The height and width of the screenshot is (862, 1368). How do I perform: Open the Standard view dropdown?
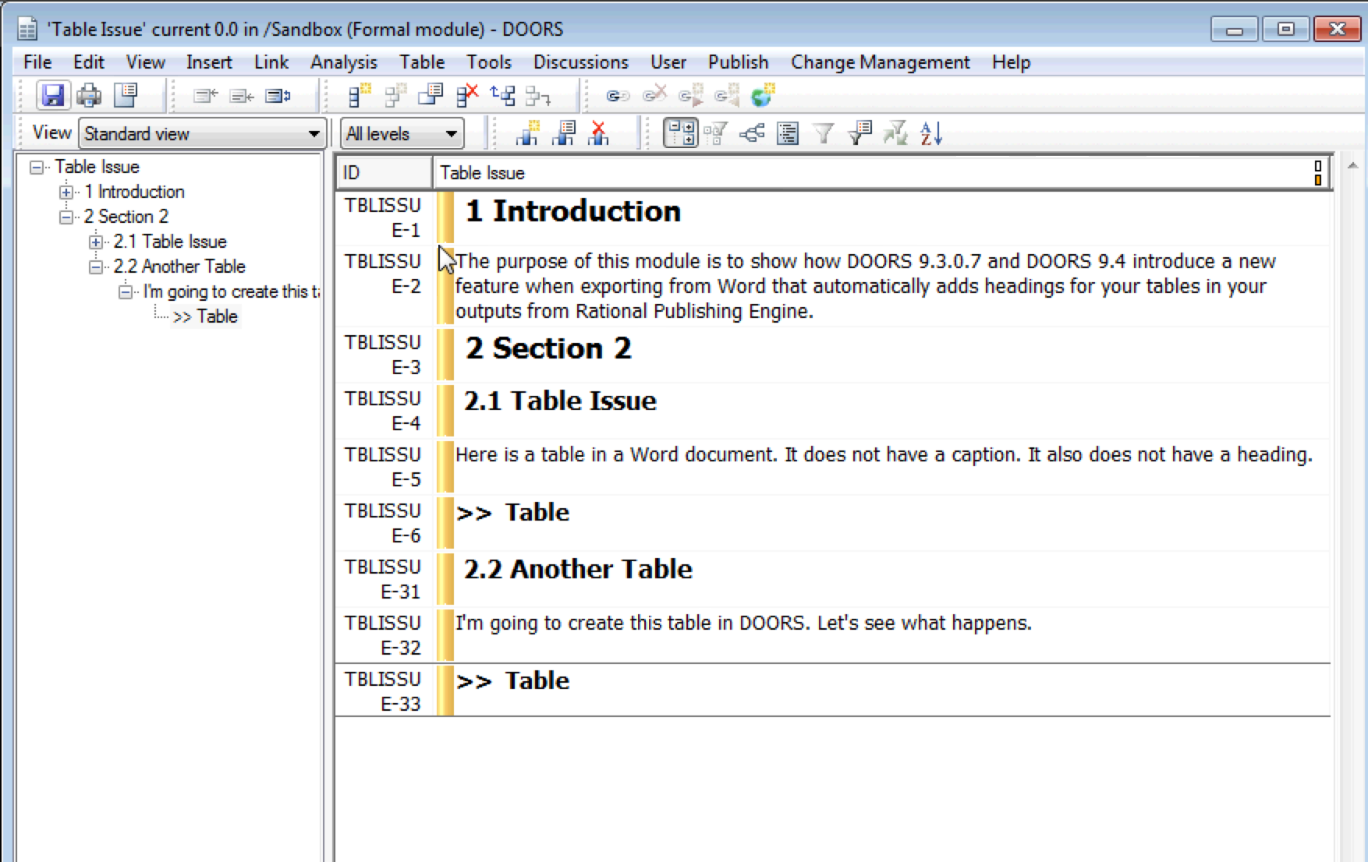(201, 133)
